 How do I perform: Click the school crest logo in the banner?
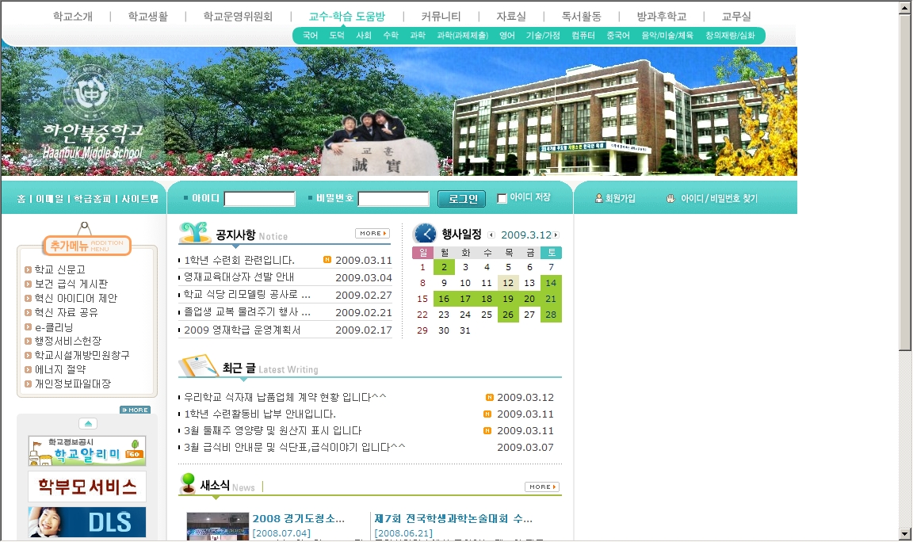pos(86,94)
